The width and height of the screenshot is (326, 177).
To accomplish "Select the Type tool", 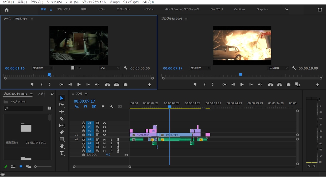I will point(62,153).
